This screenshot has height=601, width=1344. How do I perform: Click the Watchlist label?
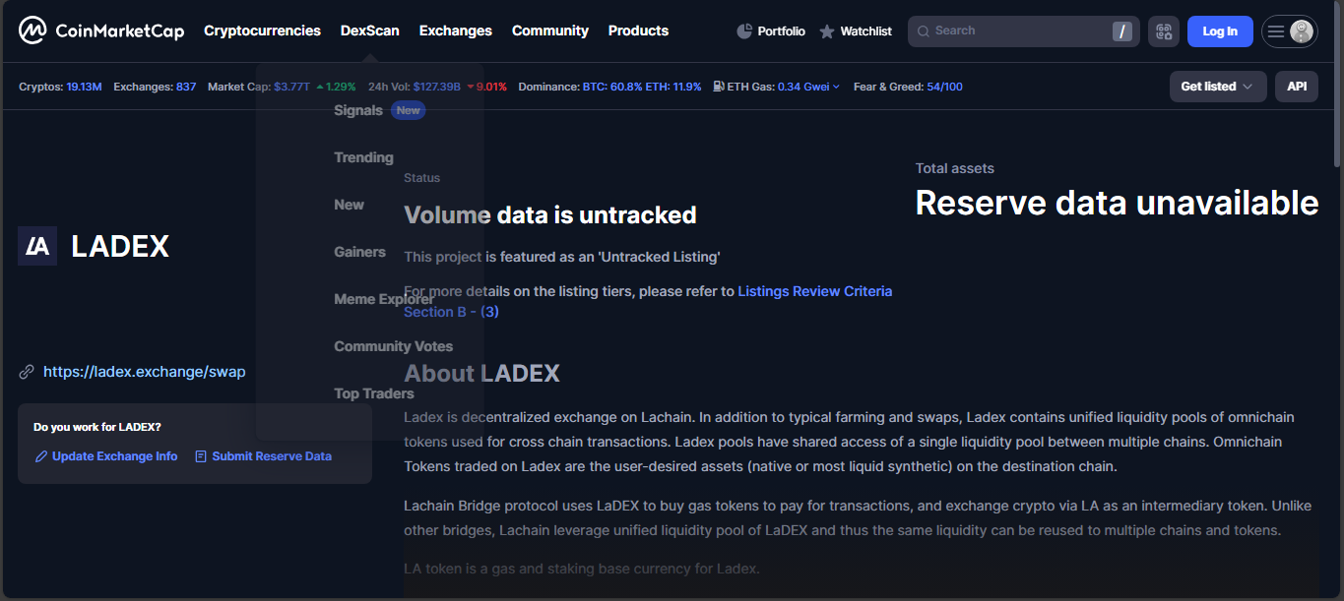point(865,31)
